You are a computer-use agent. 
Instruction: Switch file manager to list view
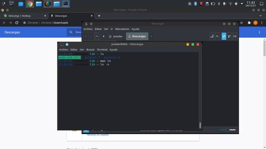point(229,36)
